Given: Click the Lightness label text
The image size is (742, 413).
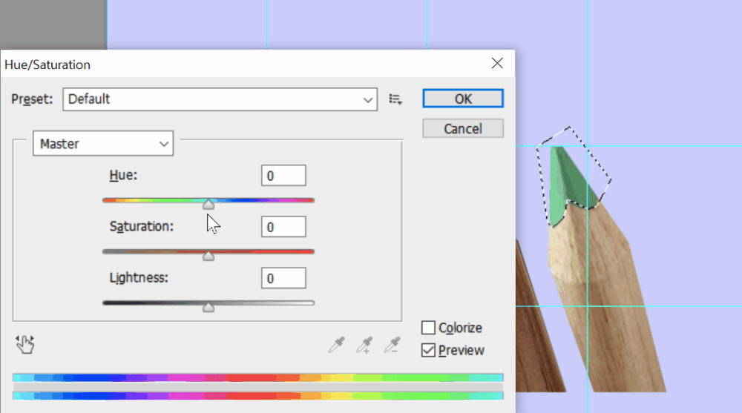Looking at the screenshot, I should coord(139,278).
